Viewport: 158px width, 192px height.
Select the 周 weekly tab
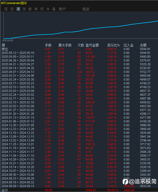click(x=18, y=9)
